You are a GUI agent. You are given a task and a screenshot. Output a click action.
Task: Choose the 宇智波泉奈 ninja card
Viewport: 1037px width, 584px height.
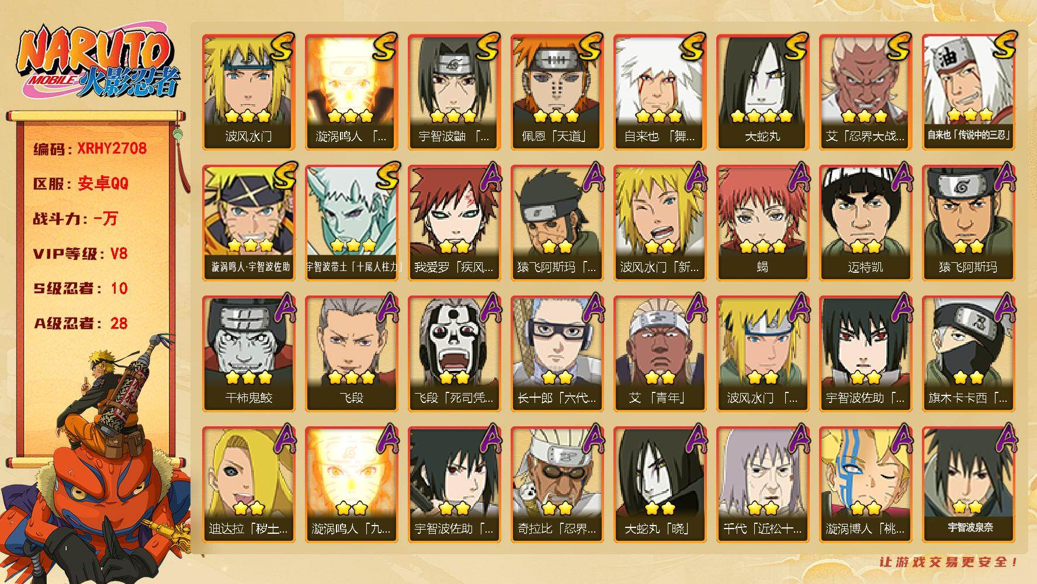pyautogui.click(x=969, y=485)
